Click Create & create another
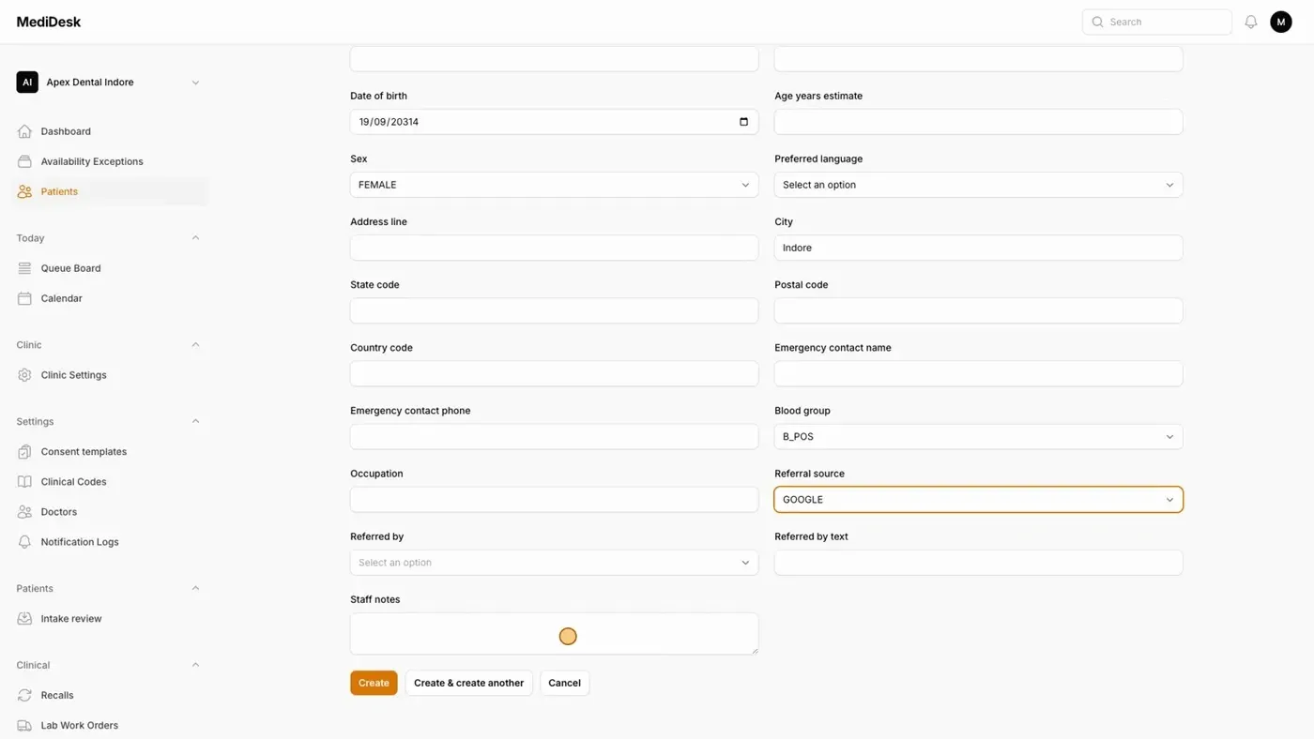Image resolution: width=1314 pixels, height=739 pixels. [x=468, y=683]
